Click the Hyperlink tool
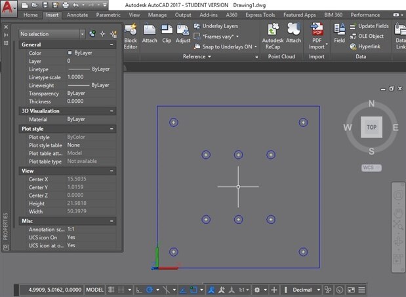 point(367,46)
